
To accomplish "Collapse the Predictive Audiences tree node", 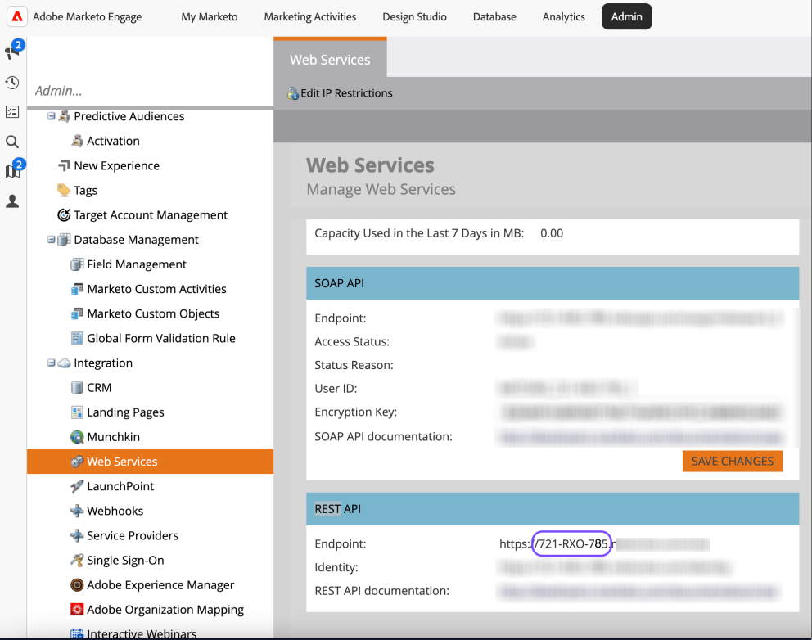I will coord(52,116).
